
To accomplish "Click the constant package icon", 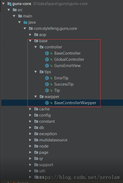I will 36,121.
